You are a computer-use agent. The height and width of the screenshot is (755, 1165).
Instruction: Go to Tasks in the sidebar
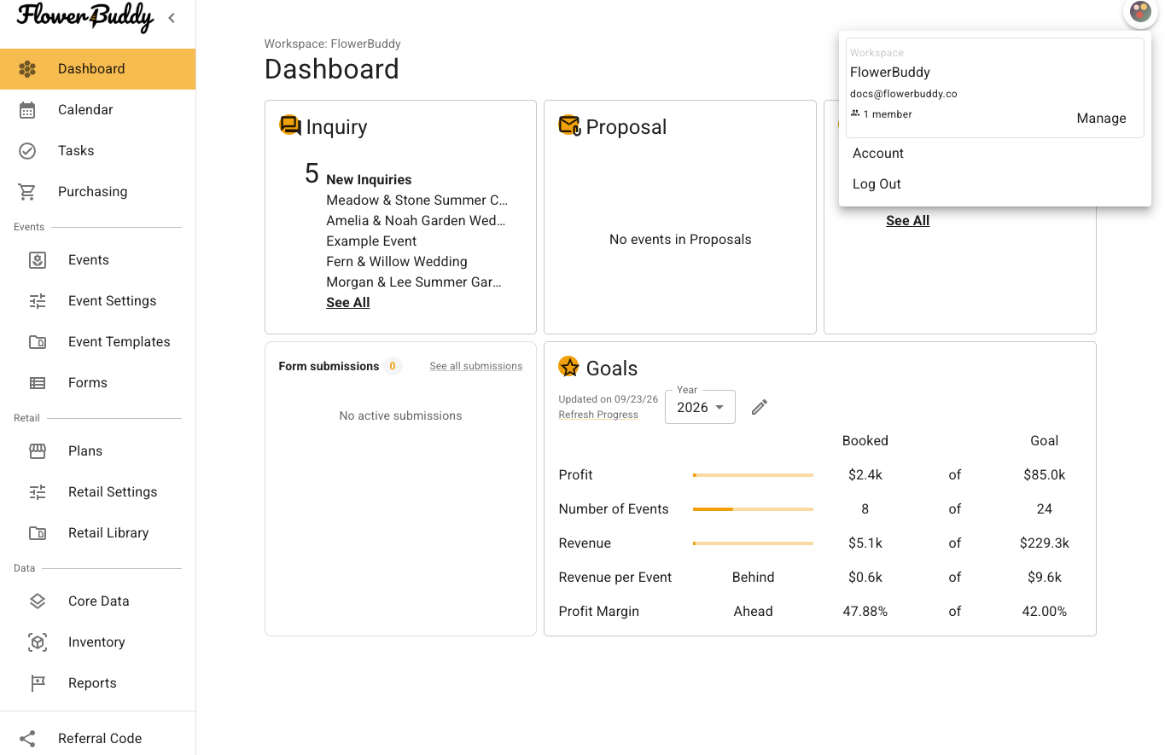(97, 151)
